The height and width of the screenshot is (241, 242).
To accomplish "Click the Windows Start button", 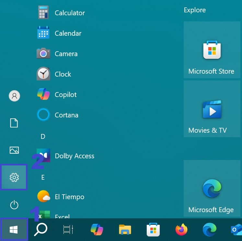I will coord(14,229).
